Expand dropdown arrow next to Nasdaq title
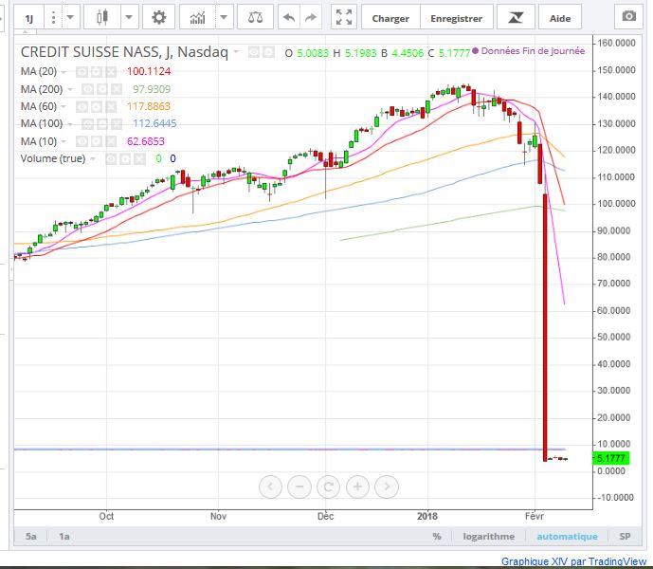This screenshot has width=653, height=569. pos(236,52)
